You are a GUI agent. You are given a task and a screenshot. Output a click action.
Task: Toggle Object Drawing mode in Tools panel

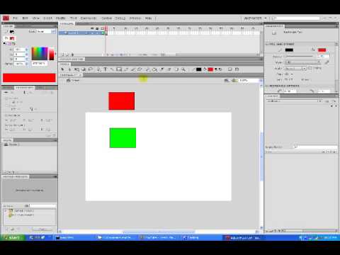[230, 69]
